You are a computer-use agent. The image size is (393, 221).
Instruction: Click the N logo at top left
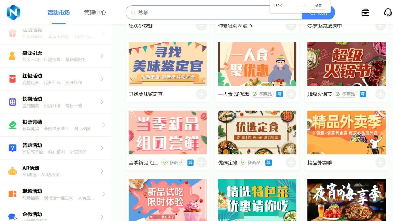pyautogui.click(x=13, y=12)
